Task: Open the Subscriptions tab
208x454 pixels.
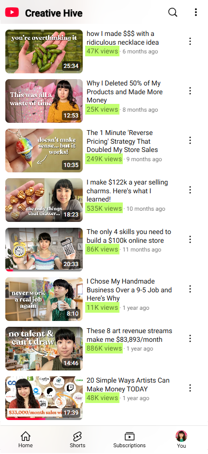Action: [130, 439]
